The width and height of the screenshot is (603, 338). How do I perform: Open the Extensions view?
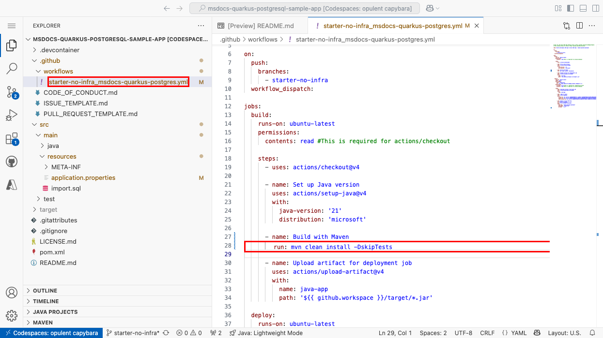(12, 139)
